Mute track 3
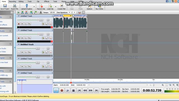The image size is (179, 101). [22, 52]
